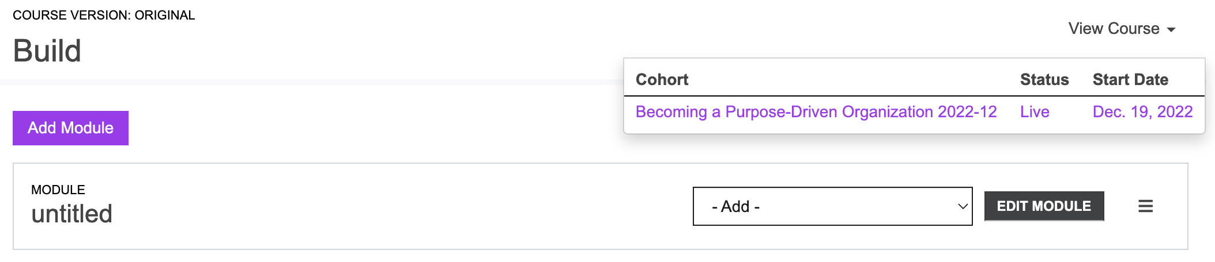Click the chevron on the Add select box

pyautogui.click(x=962, y=206)
